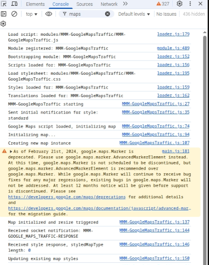Select 'Google Maps script loaded' message
The height and width of the screenshot is (265, 209).
(62, 126)
